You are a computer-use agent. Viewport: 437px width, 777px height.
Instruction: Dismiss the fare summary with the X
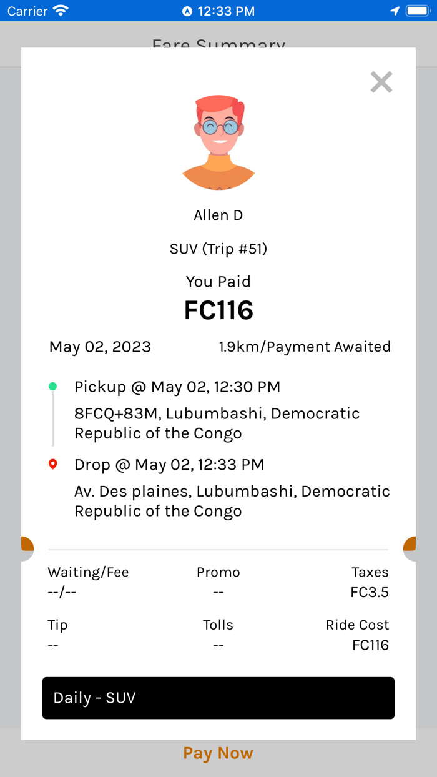point(381,82)
